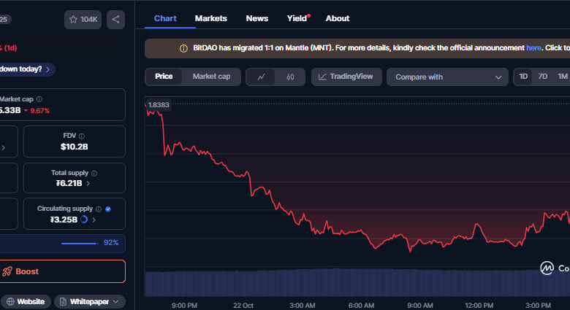Click the FDV info icon
Viewport: 570px width, 310px height.
[x=82, y=136]
